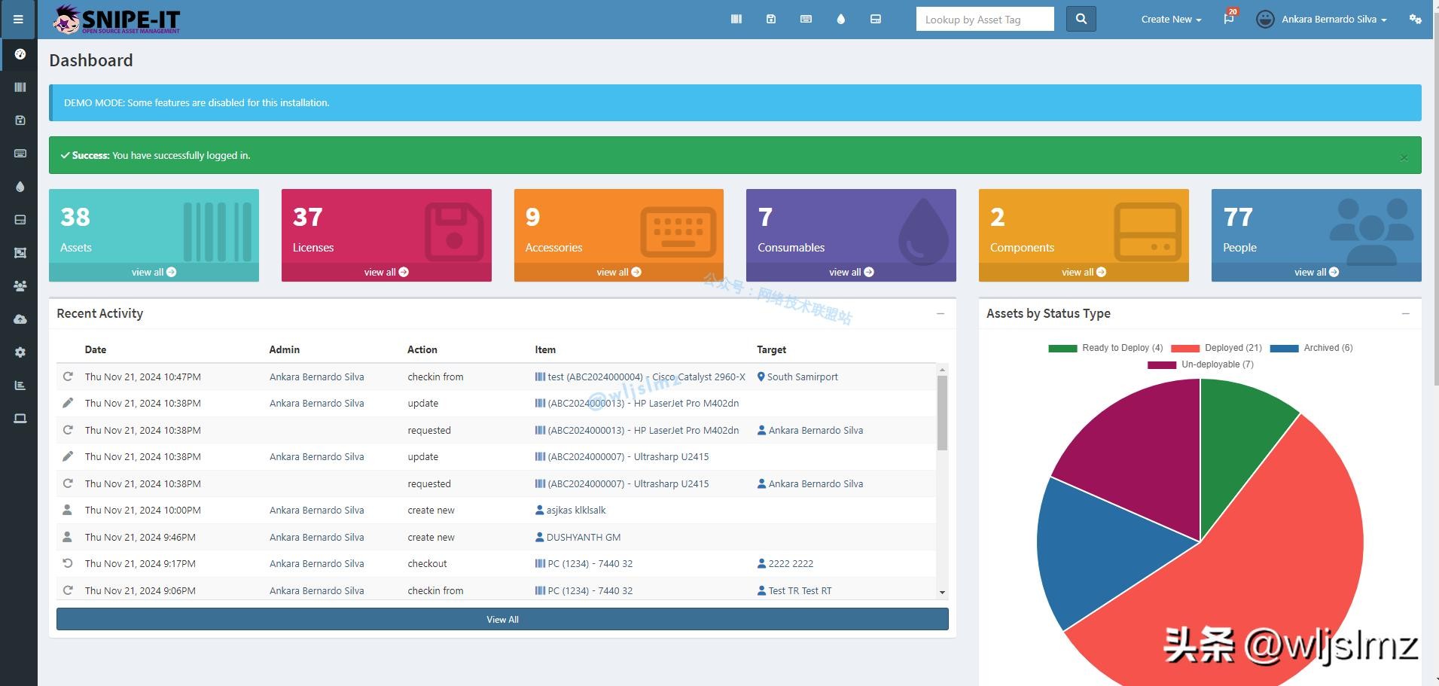1439x686 pixels.
Task: Open Licenses floppy disk icon in navbar
Action: [x=770, y=20]
